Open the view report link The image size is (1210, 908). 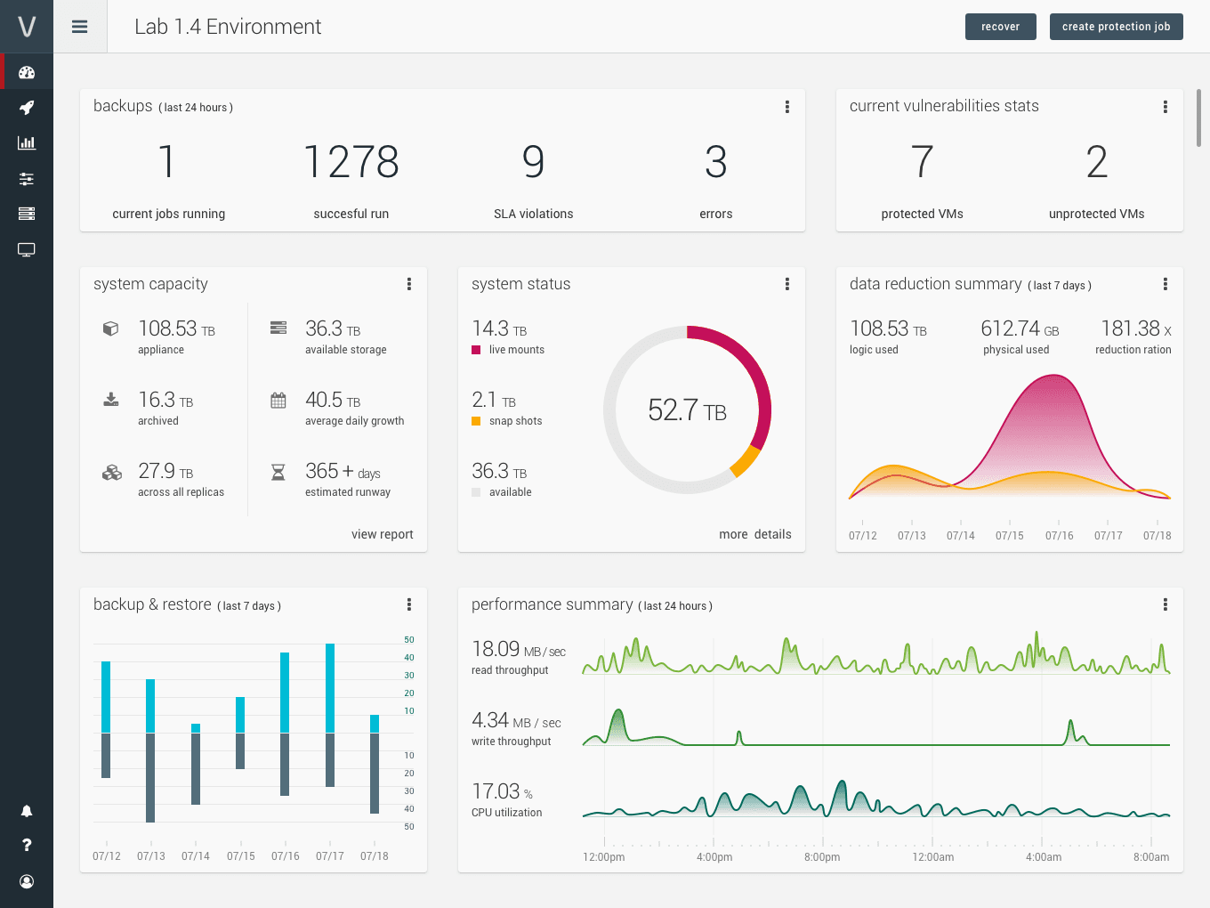click(383, 534)
